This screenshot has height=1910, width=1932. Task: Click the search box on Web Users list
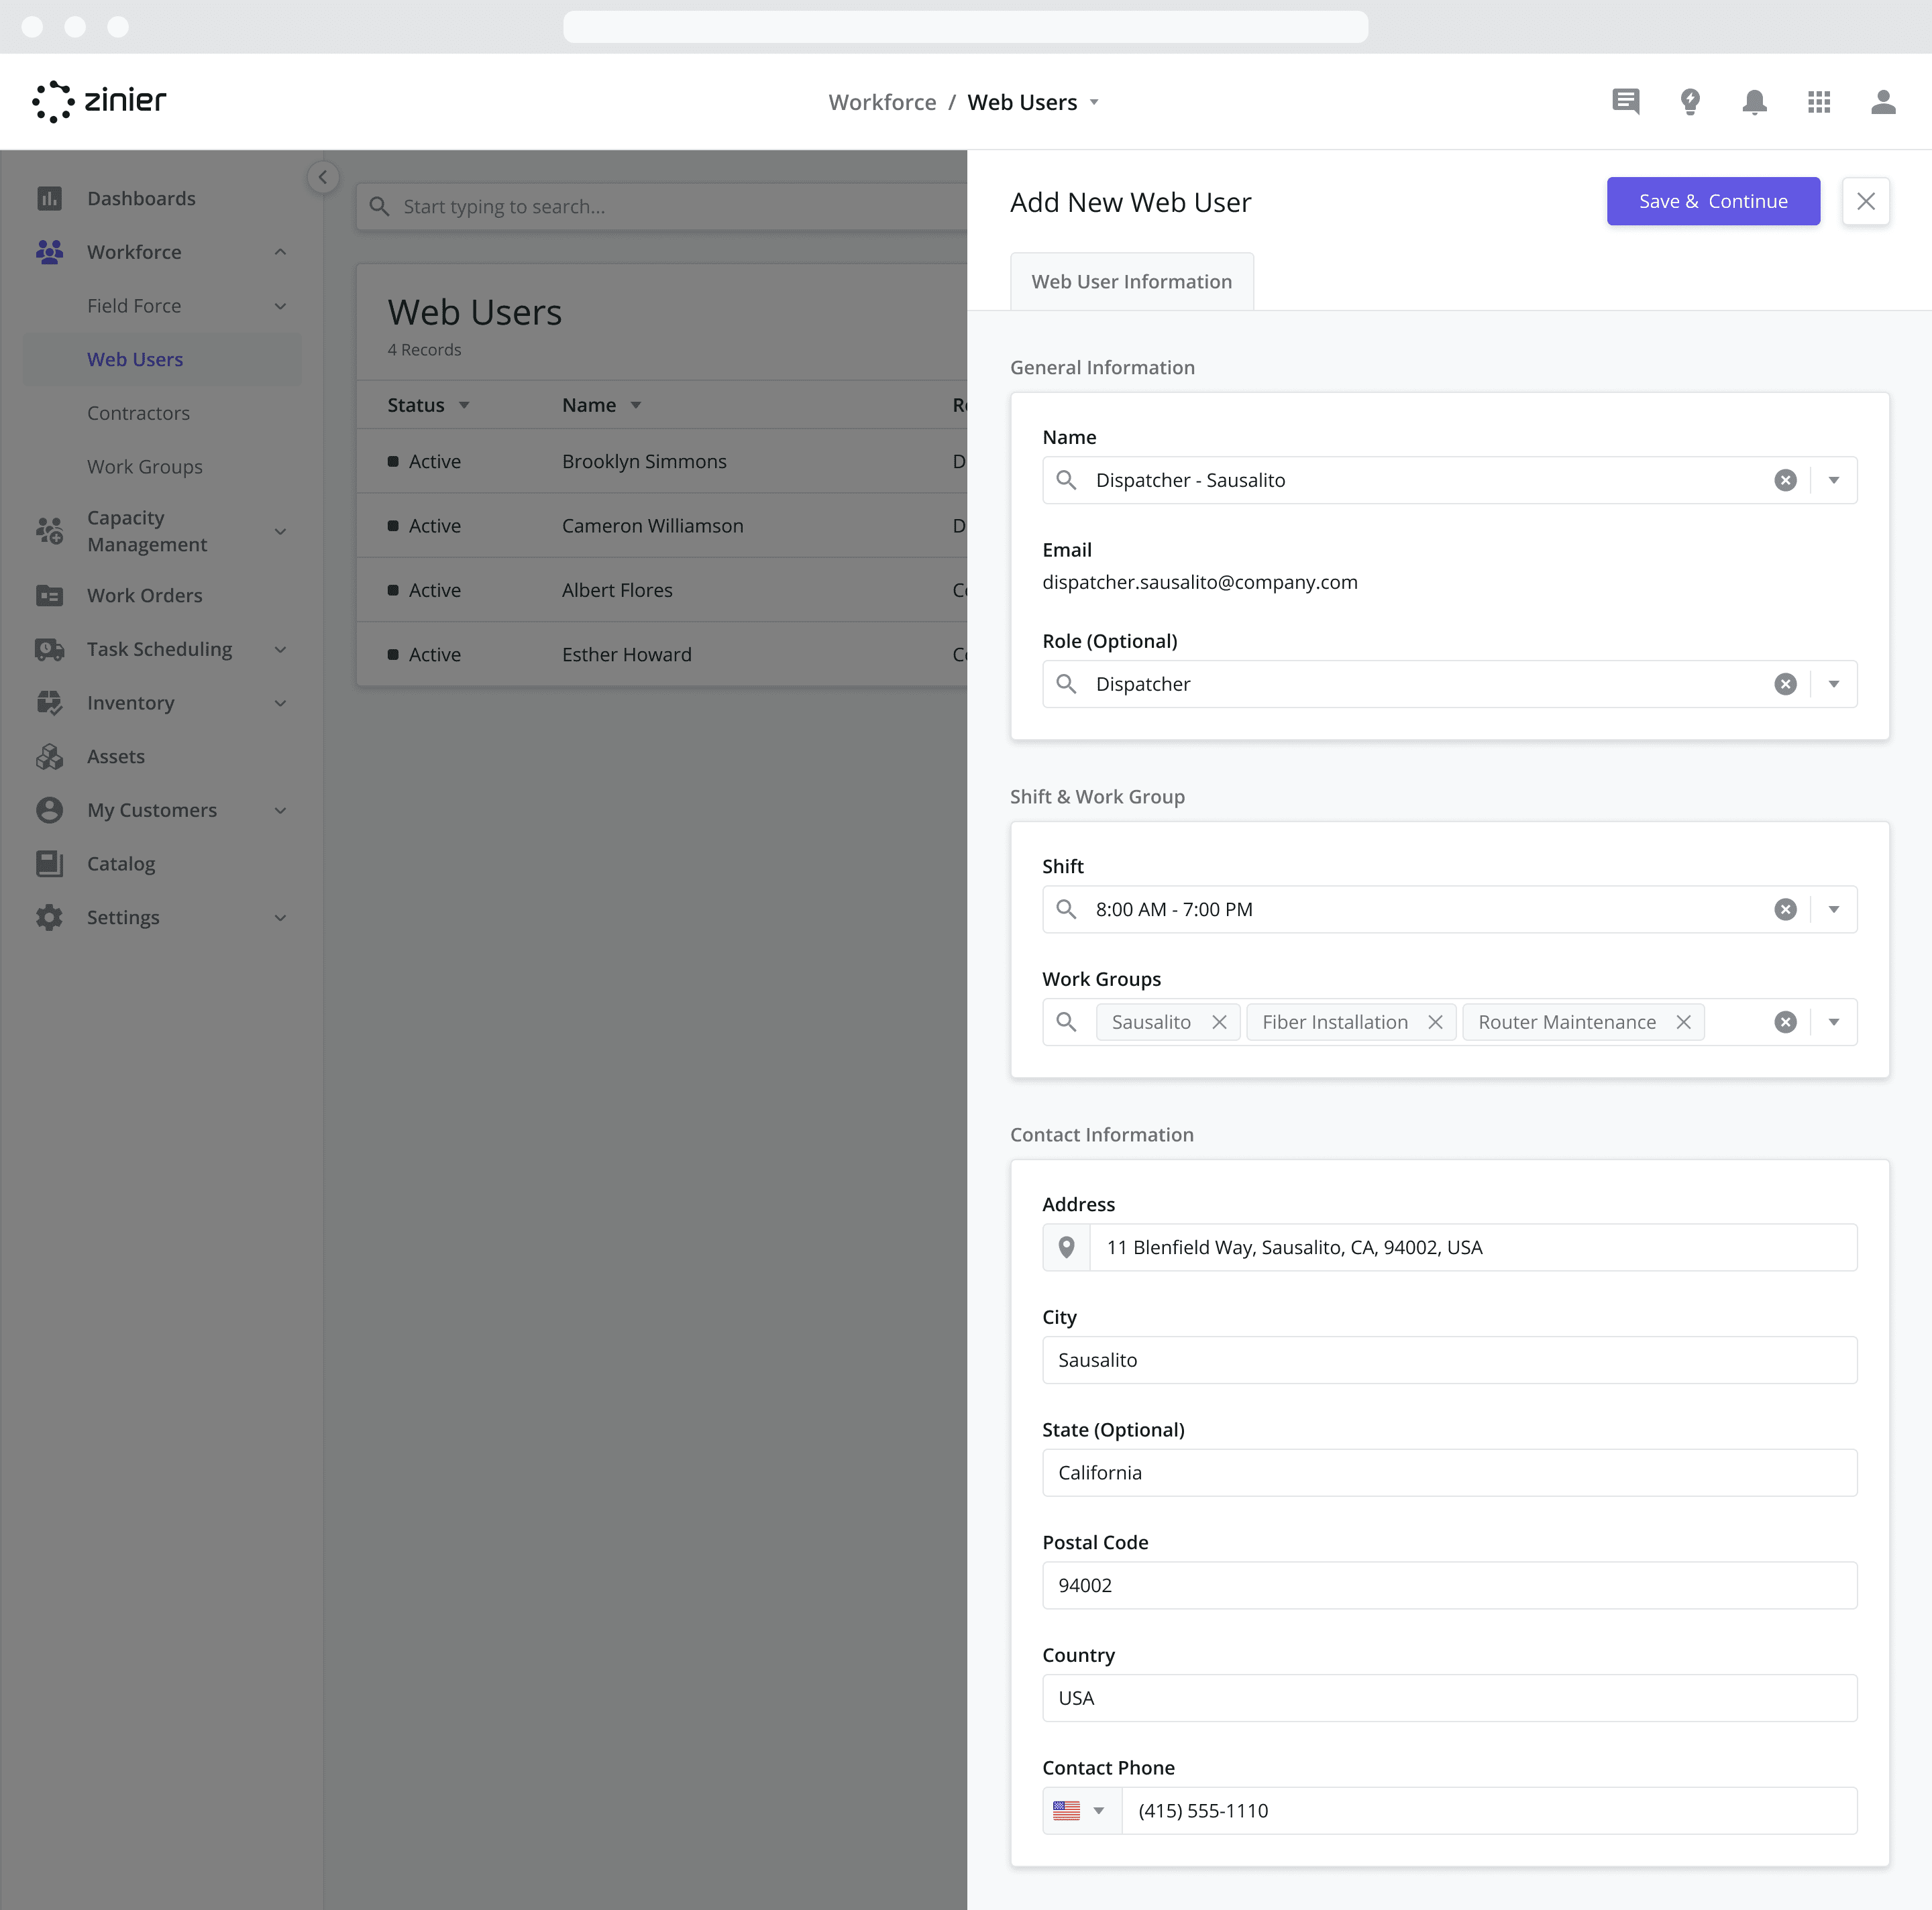coord(662,207)
